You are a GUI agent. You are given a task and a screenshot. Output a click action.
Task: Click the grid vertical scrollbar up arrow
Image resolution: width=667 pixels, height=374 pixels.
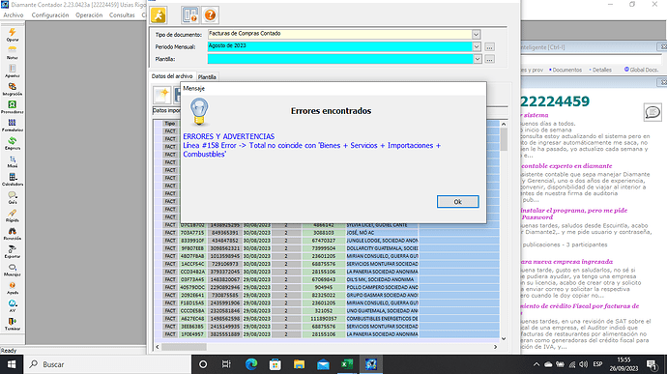tap(504, 125)
